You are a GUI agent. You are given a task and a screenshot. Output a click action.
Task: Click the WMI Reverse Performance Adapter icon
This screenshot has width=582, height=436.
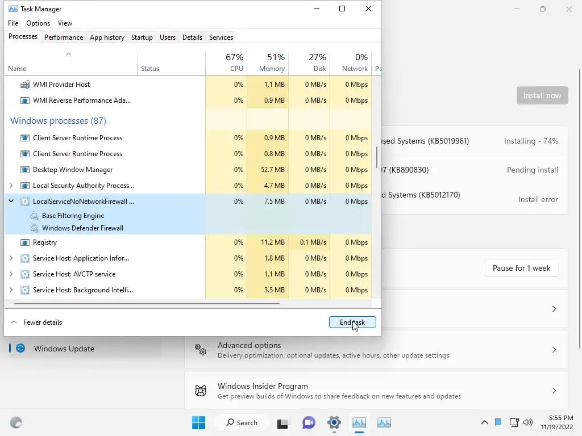click(x=25, y=100)
